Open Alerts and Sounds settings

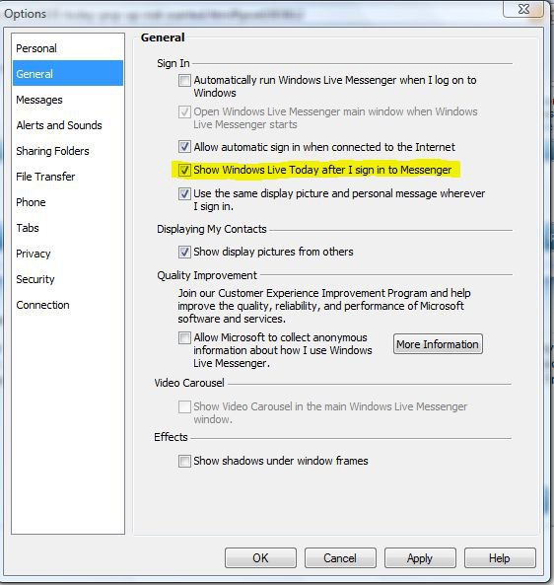point(59,125)
